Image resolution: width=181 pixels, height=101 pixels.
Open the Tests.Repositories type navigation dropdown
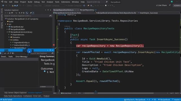pos(117,13)
